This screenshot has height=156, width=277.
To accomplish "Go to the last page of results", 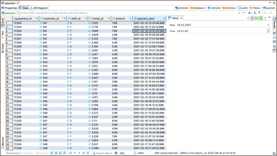I will pos(83,153).
